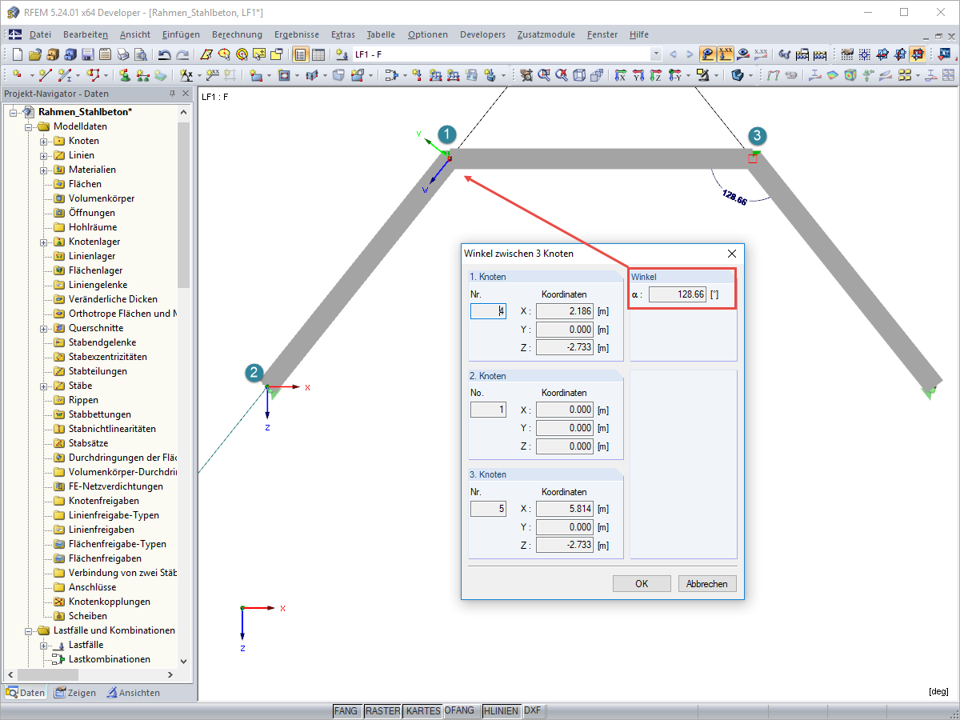
Task: Click the 1. Knoten Nr. input field
Action: [x=488, y=311]
